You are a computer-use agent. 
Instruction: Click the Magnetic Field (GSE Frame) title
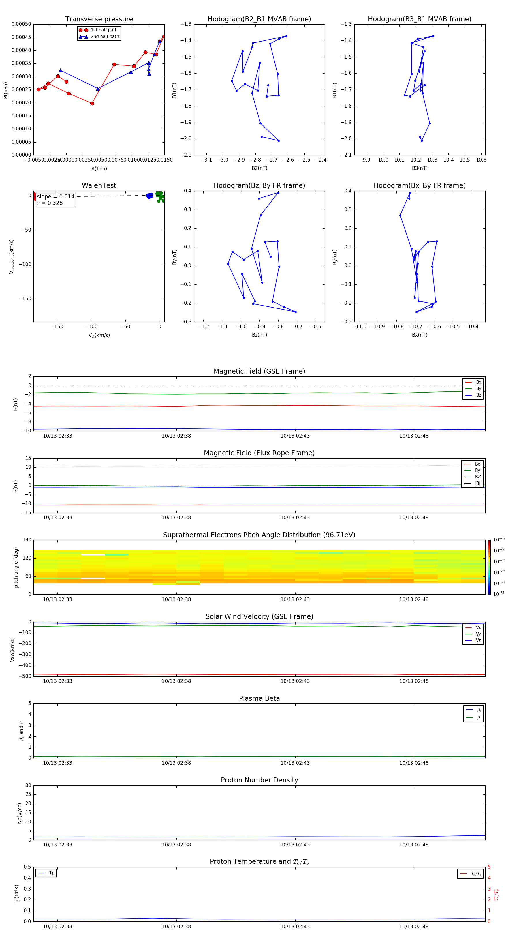coord(259,371)
